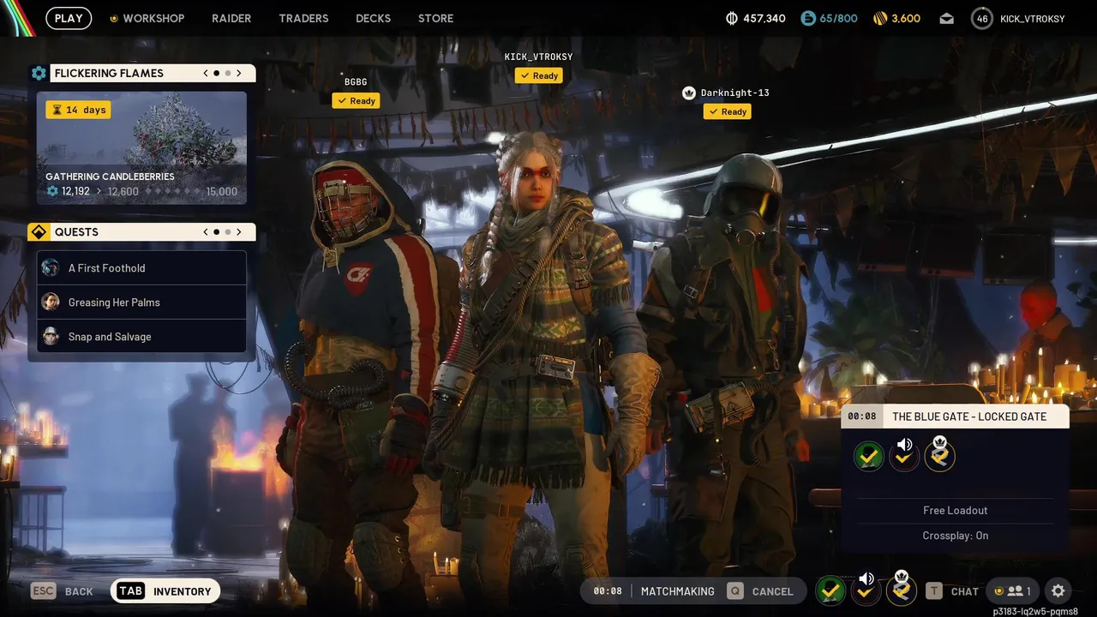Open the Chat button
1097x617 pixels.
pos(964,591)
